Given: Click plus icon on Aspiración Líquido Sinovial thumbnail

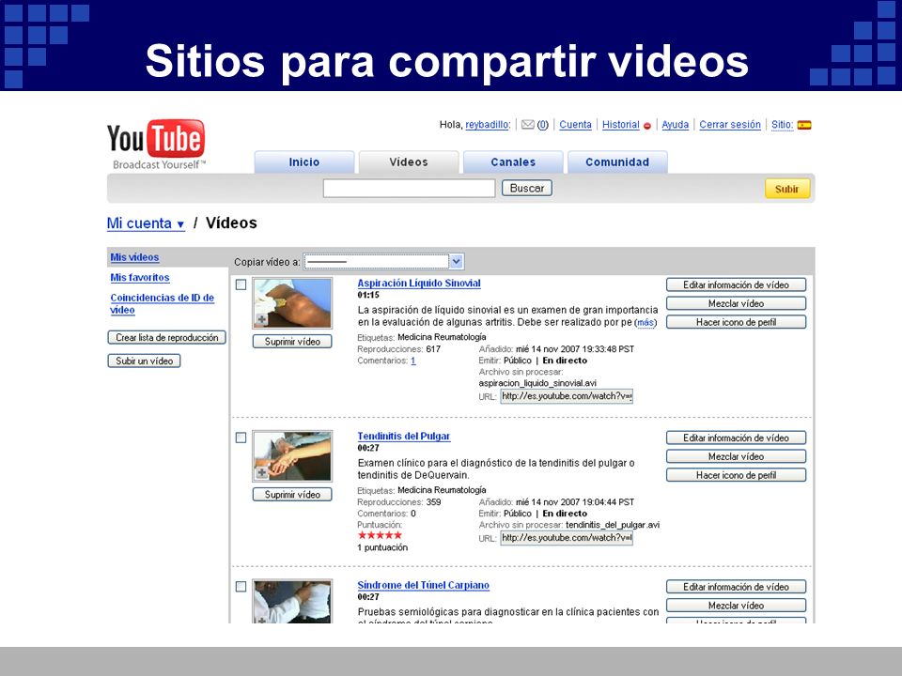Looking at the screenshot, I should [x=262, y=319].
